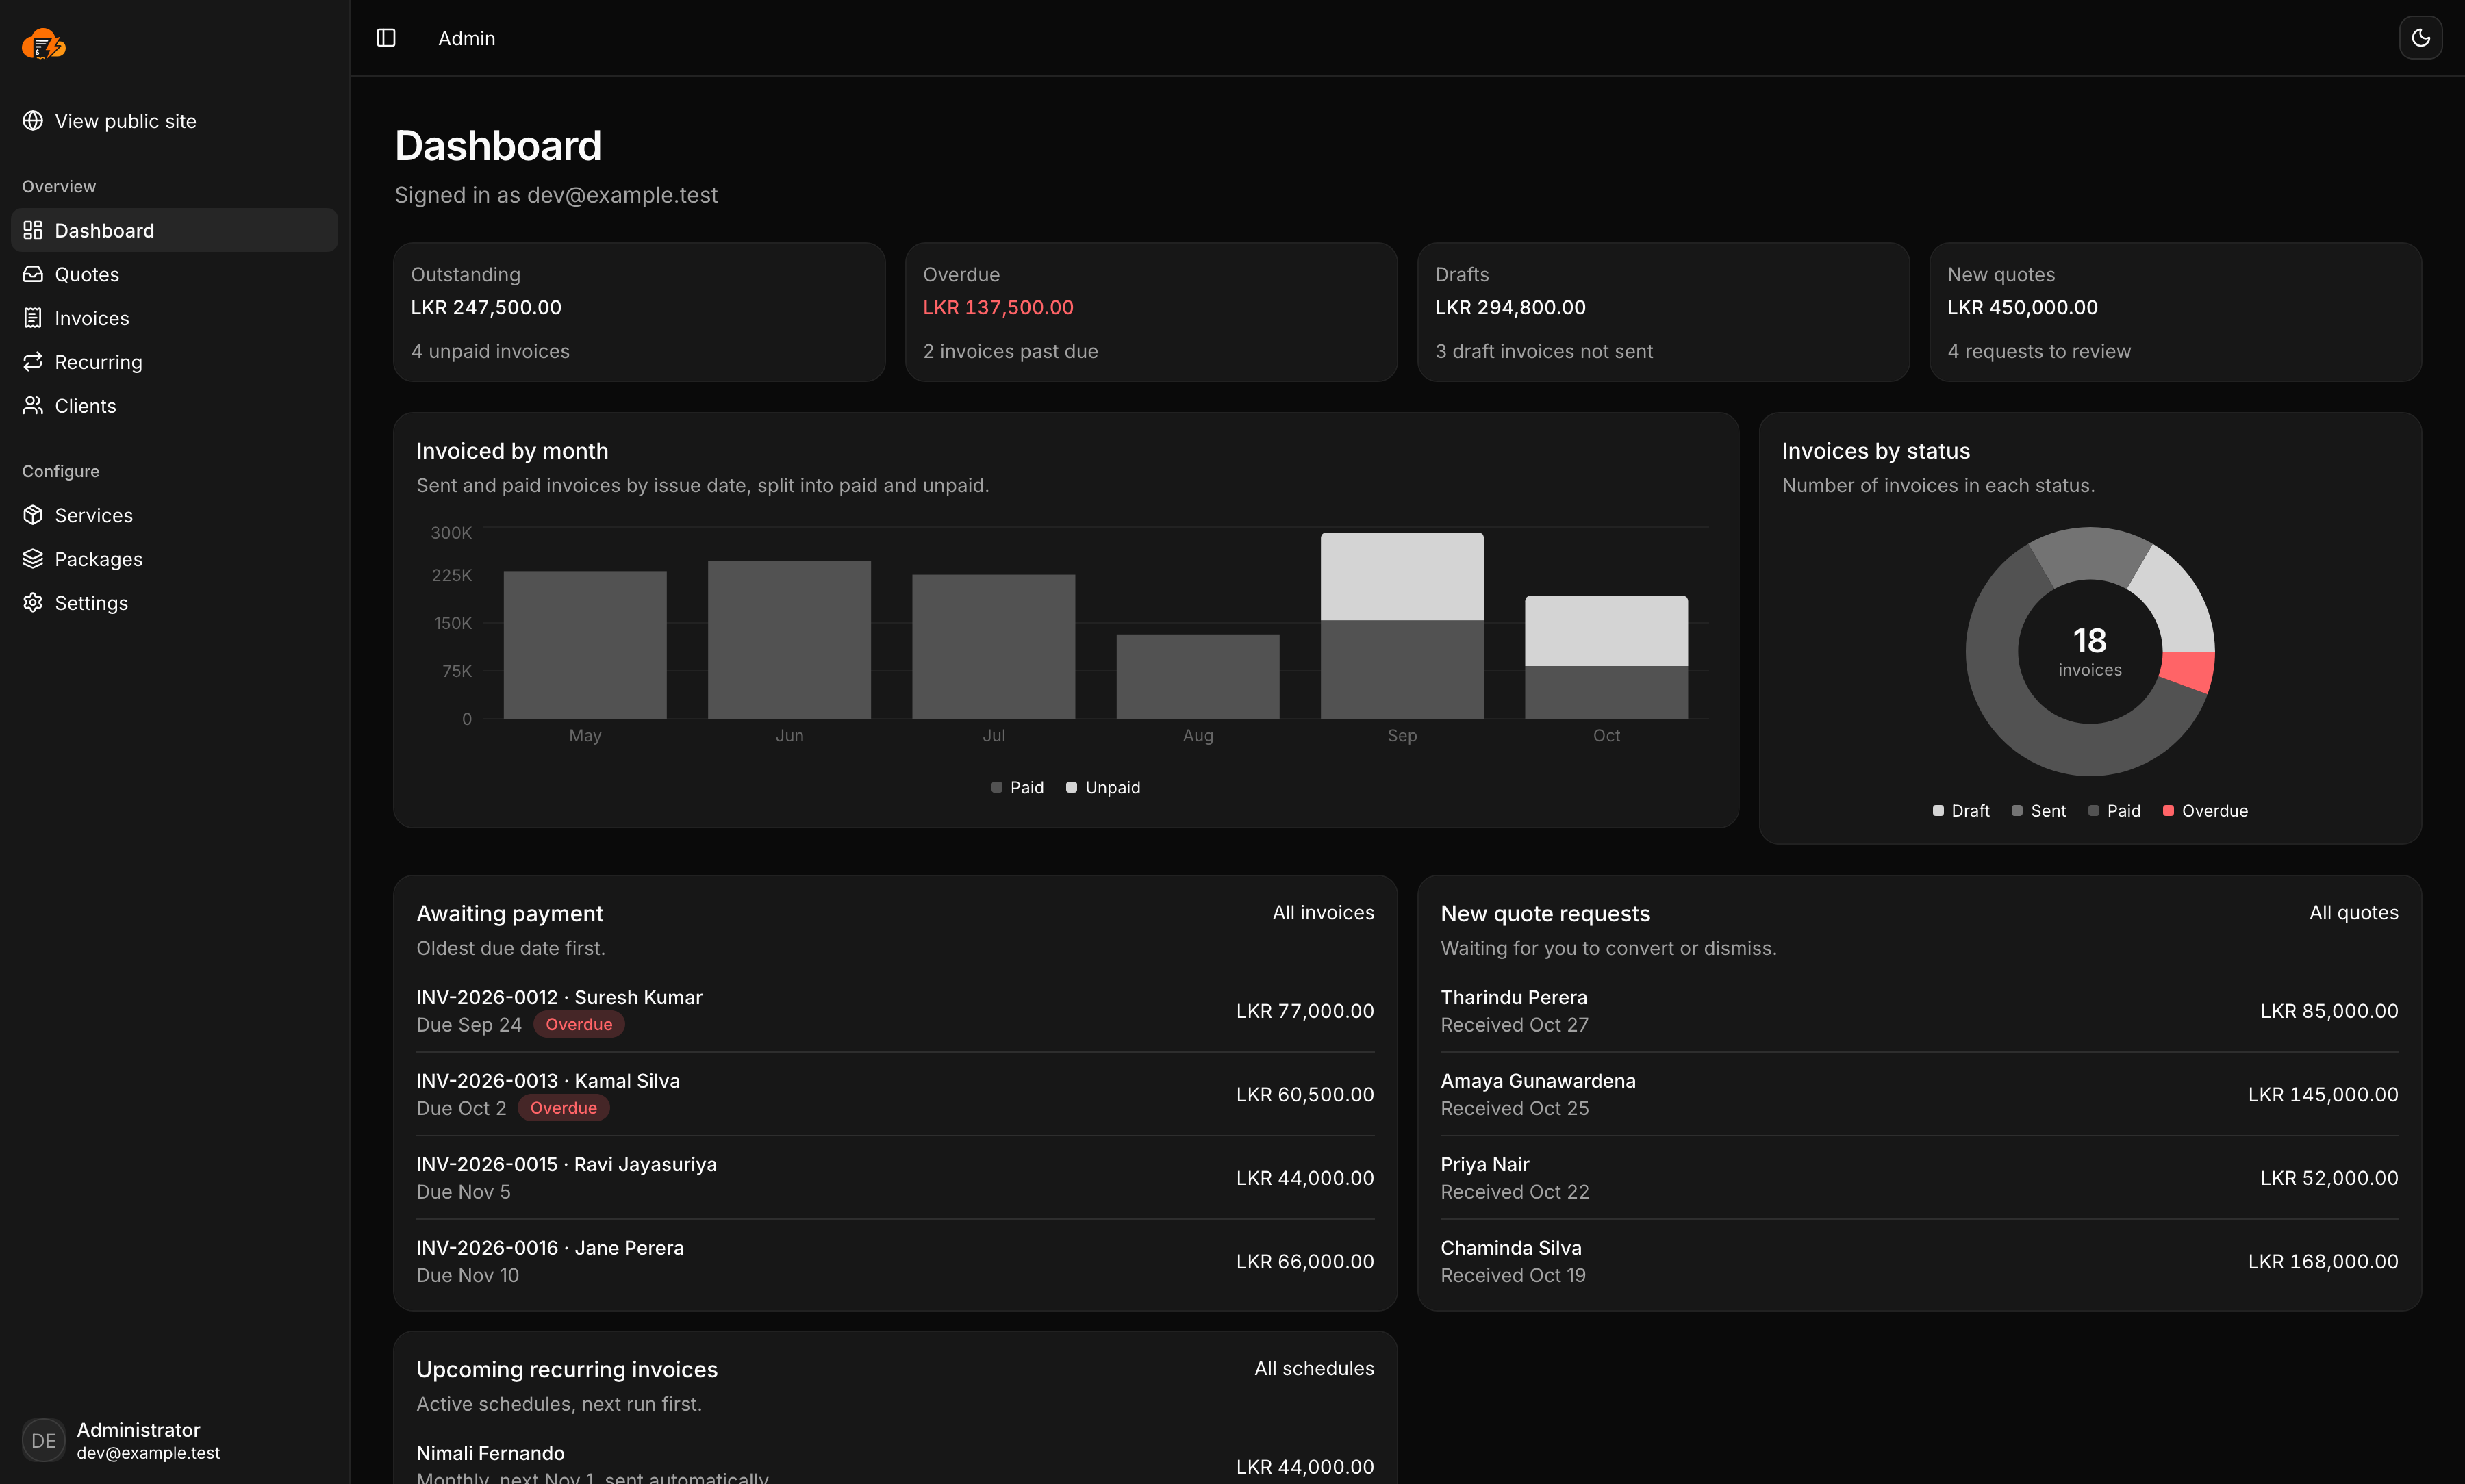This screenshot has height=1484, width=2465.
Task: Click the Invoices receipt icon
Action: click(33, 318)
